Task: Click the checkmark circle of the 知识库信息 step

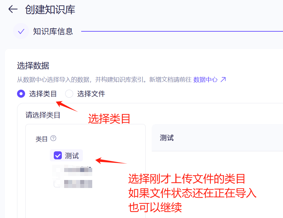Action: coord(21,31)
